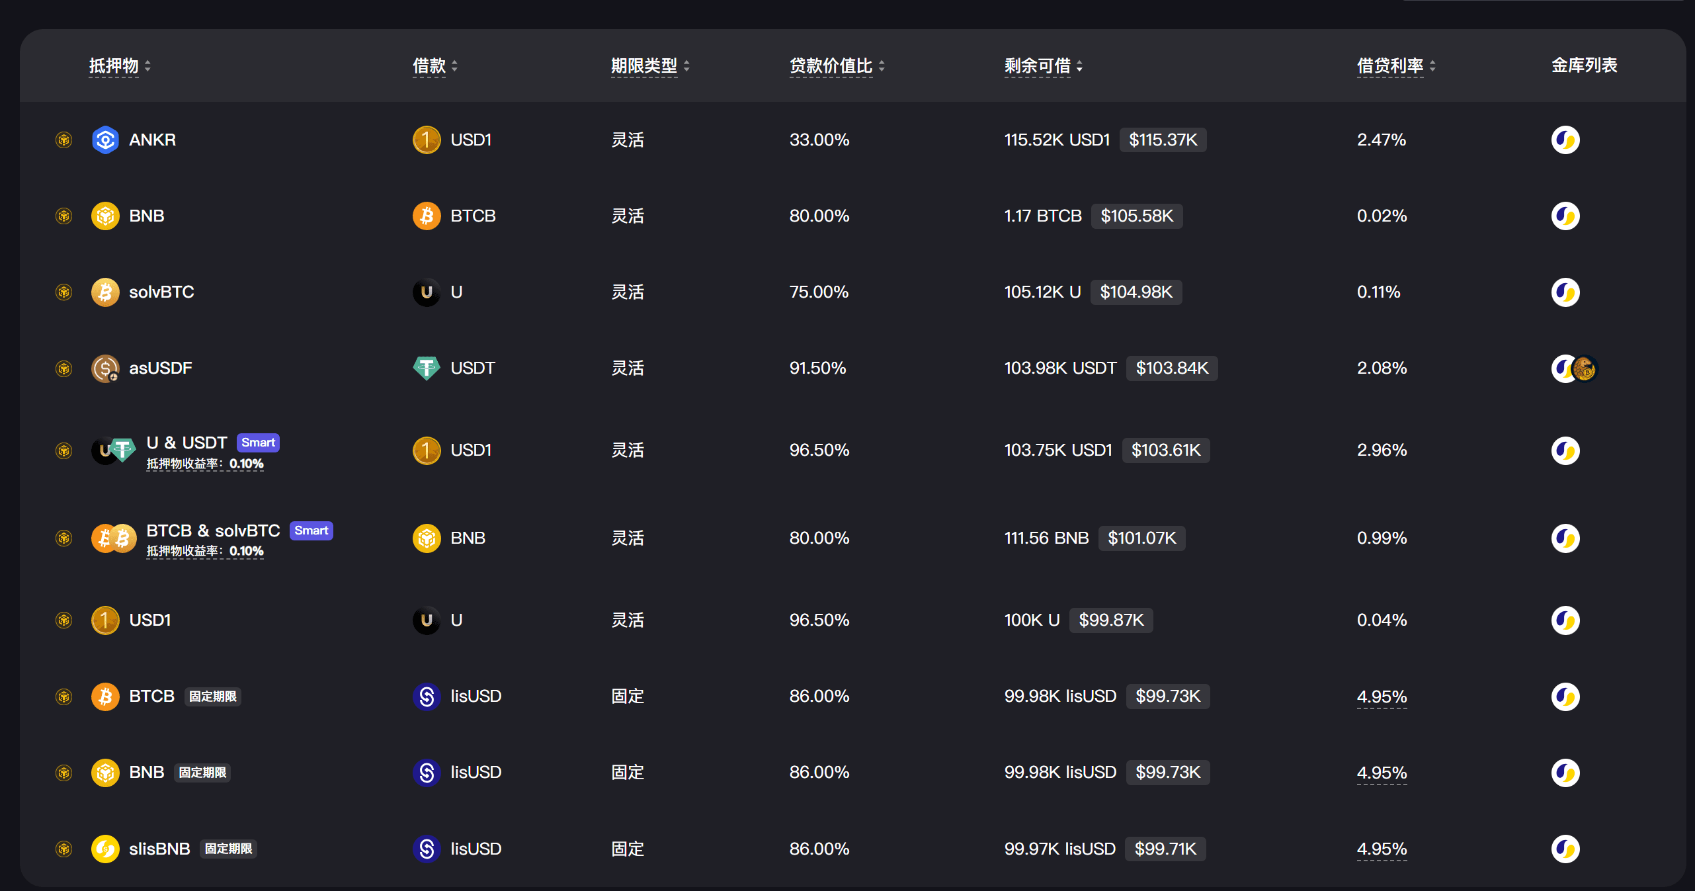Image resolution: width=1695 pixels, height=891 pixels.
Task: Click Smart badge on BTCB & solvBTC
Action: point(311,530)
